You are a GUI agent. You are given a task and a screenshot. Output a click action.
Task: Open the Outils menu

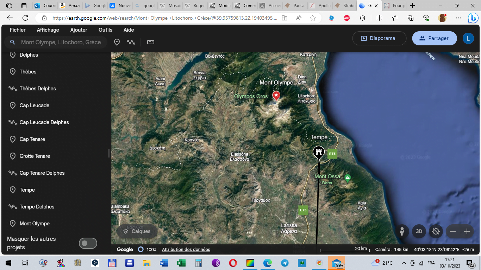(105, 30)
